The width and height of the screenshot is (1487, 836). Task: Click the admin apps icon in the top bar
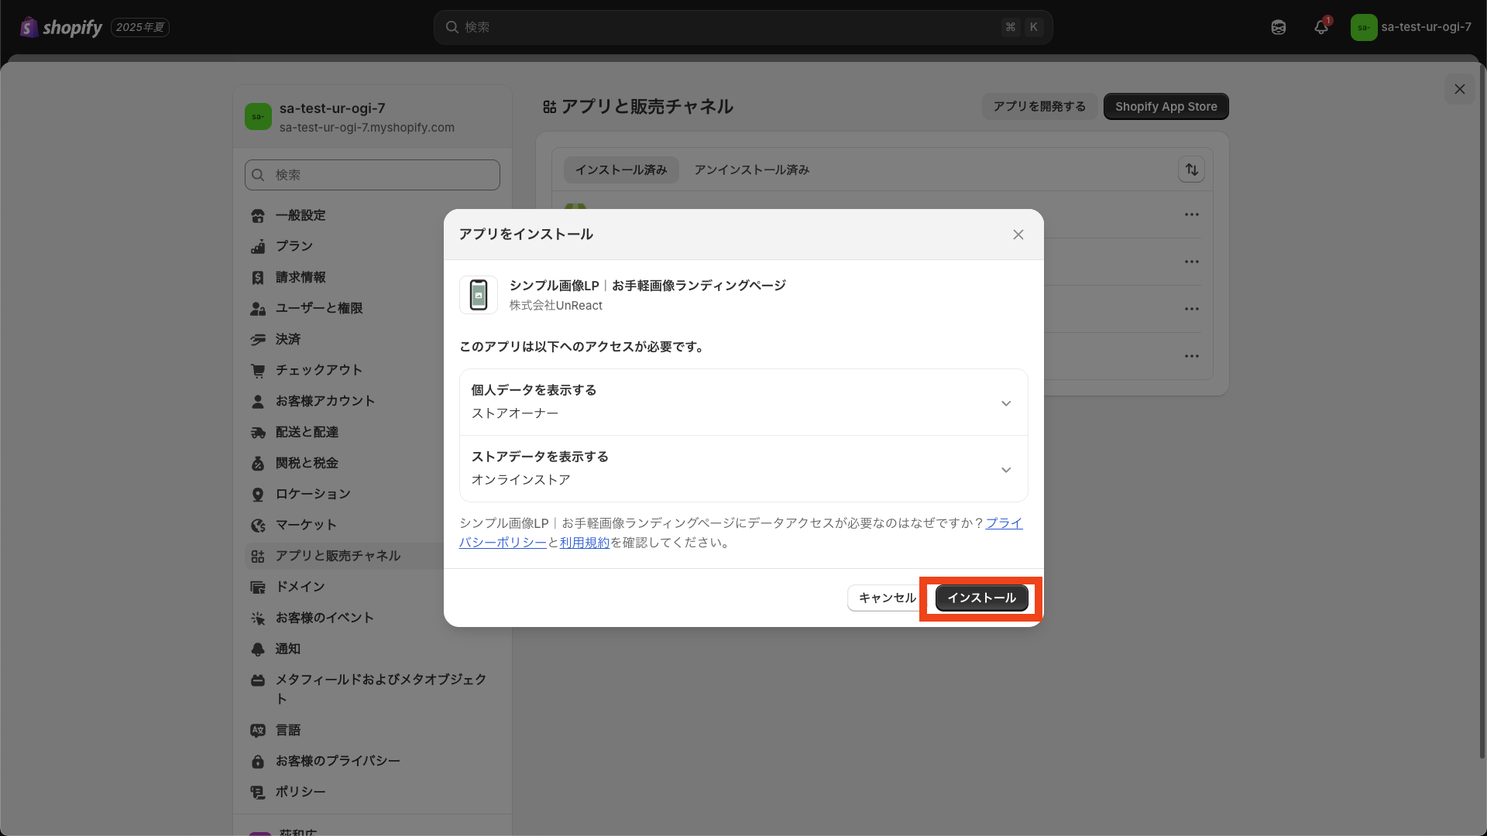click(1278, 26)
